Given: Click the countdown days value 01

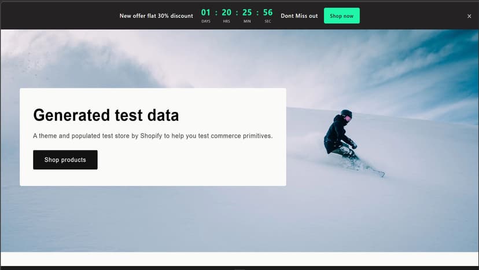Looking at the screenshot, I should coord(206,13).
